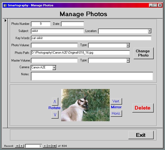
Task: Go to last record navigation button
Action: click(x=50, y=146)
